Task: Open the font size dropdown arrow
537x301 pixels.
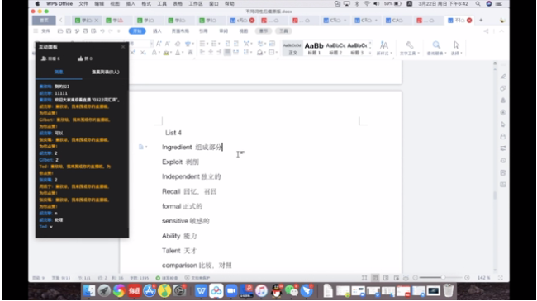Action: click(151, 44)
